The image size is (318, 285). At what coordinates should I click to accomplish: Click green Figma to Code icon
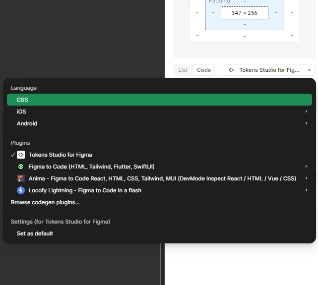click(x=21, y=167)
